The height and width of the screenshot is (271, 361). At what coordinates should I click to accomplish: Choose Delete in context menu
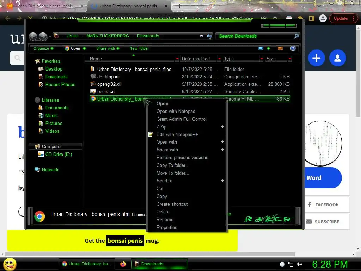click(x=187, y=212)
